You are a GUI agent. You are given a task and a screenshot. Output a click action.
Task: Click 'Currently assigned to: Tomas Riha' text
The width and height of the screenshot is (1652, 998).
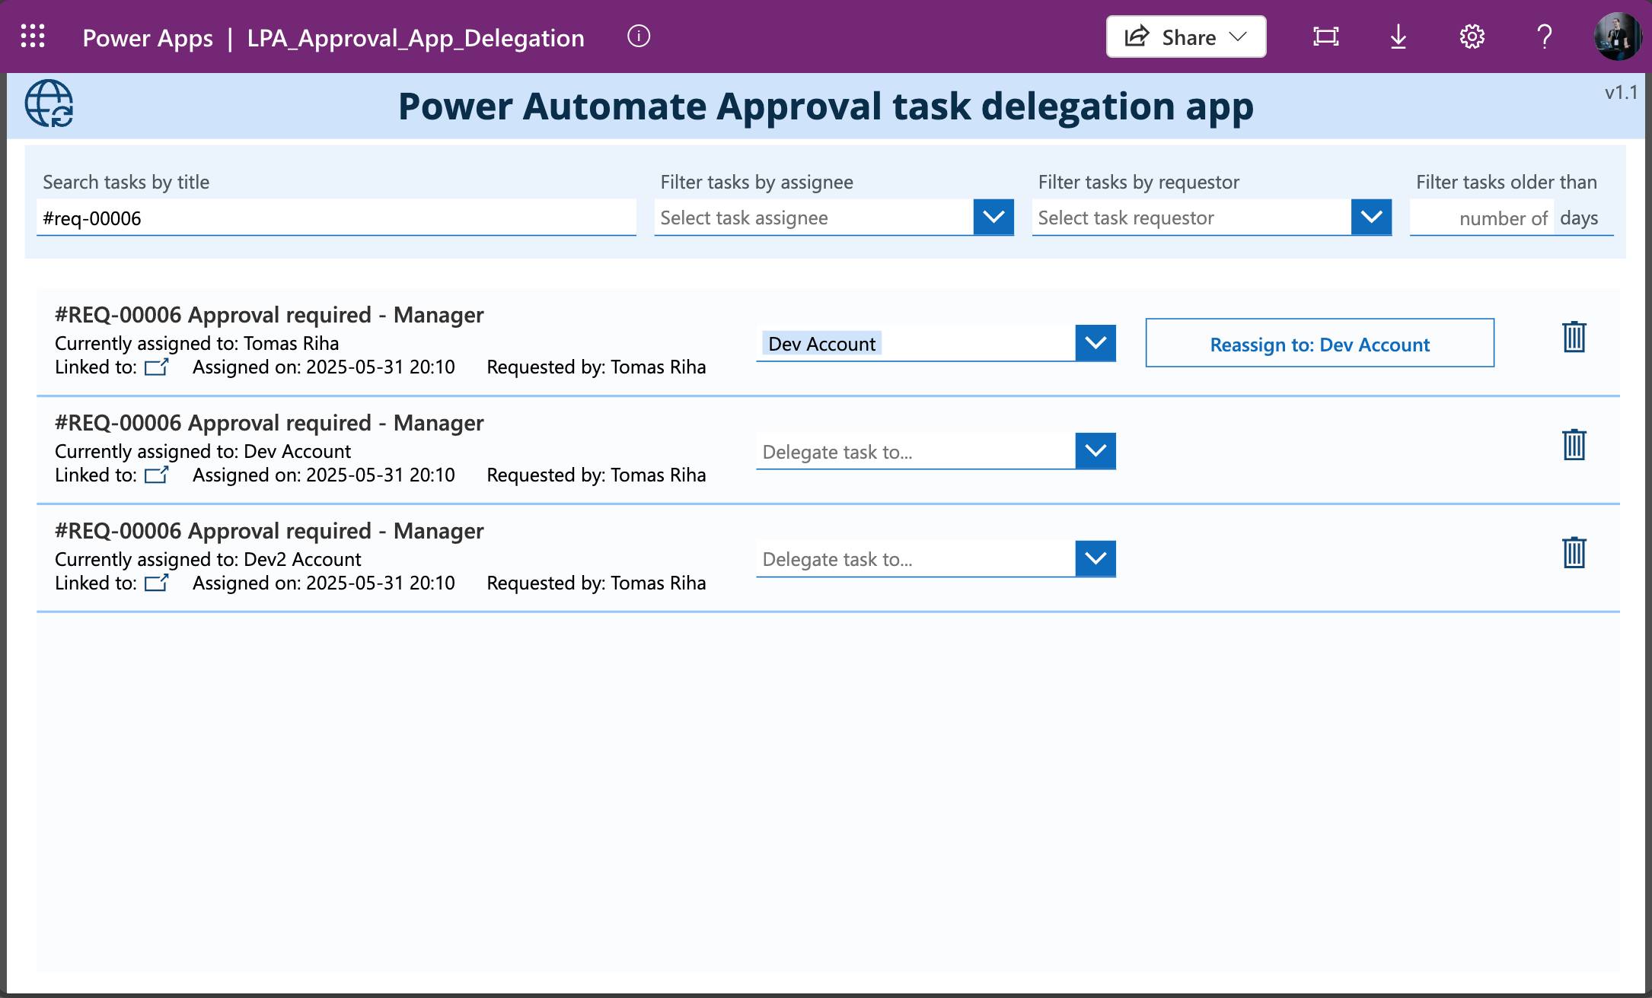196,343
